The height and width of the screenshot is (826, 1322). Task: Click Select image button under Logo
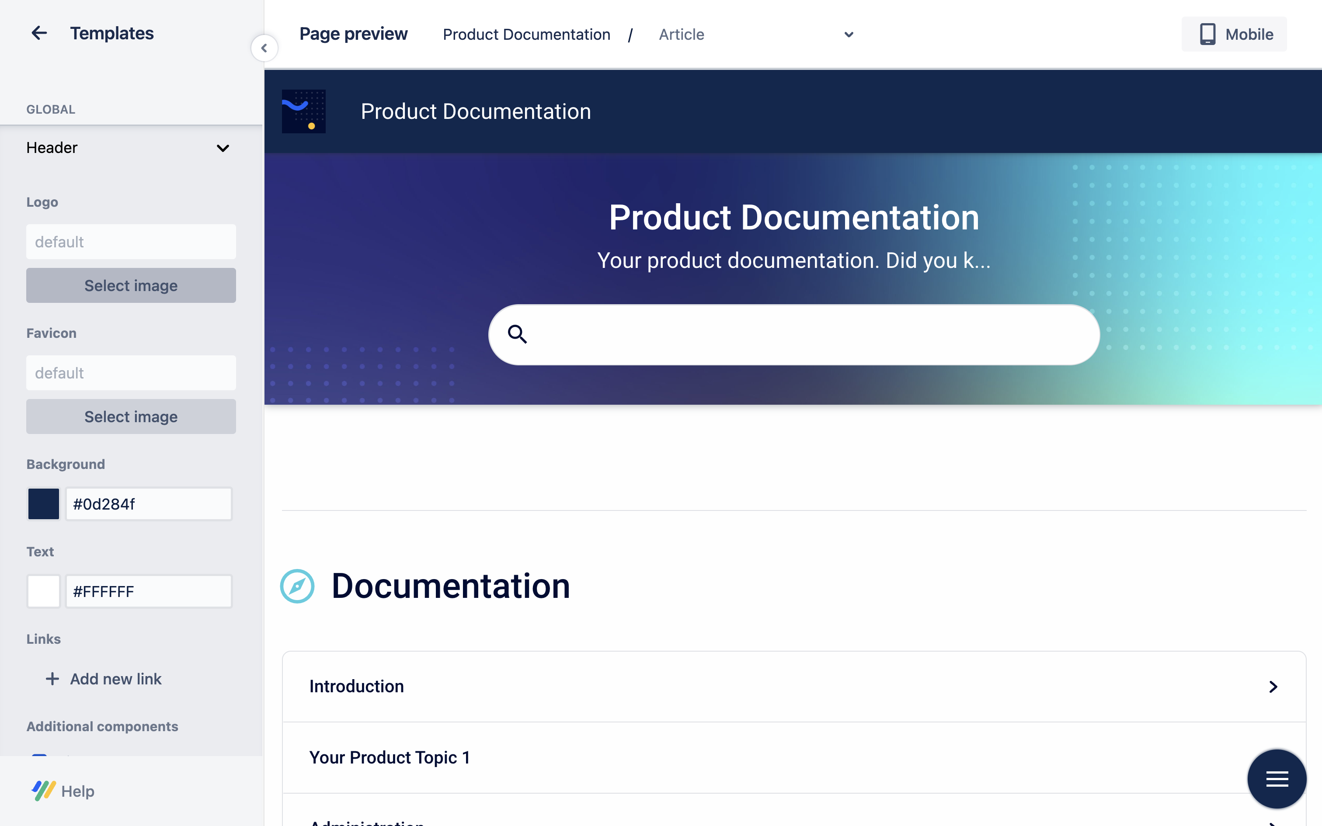click(x=131, y=286)
